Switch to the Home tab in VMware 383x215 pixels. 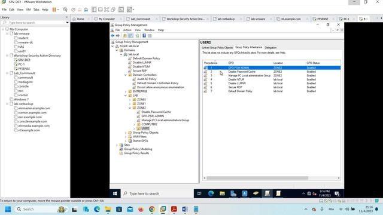(80, 19)
